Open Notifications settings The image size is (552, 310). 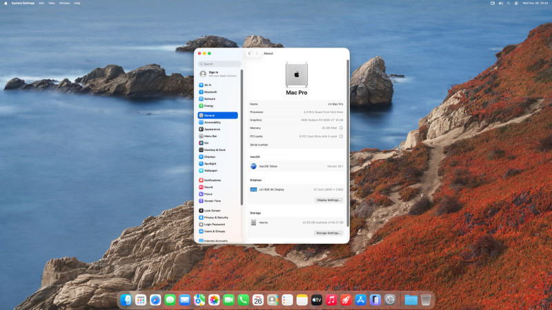click(217, 180)
